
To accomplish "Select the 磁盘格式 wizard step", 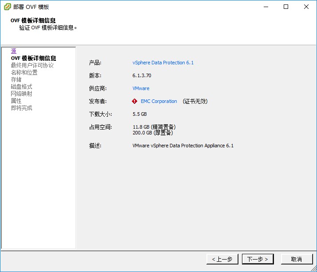I will click(21, 87).
